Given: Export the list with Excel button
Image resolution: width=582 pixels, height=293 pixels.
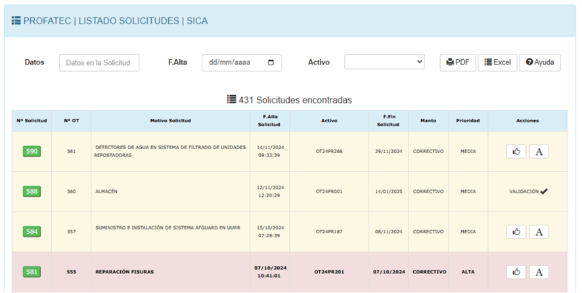Looking at the screenshot, I should 497,62.
